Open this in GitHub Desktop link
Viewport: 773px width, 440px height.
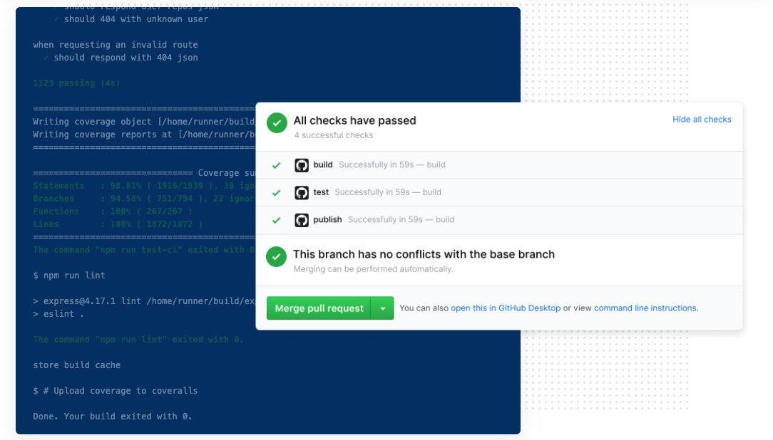coord(506,308)
